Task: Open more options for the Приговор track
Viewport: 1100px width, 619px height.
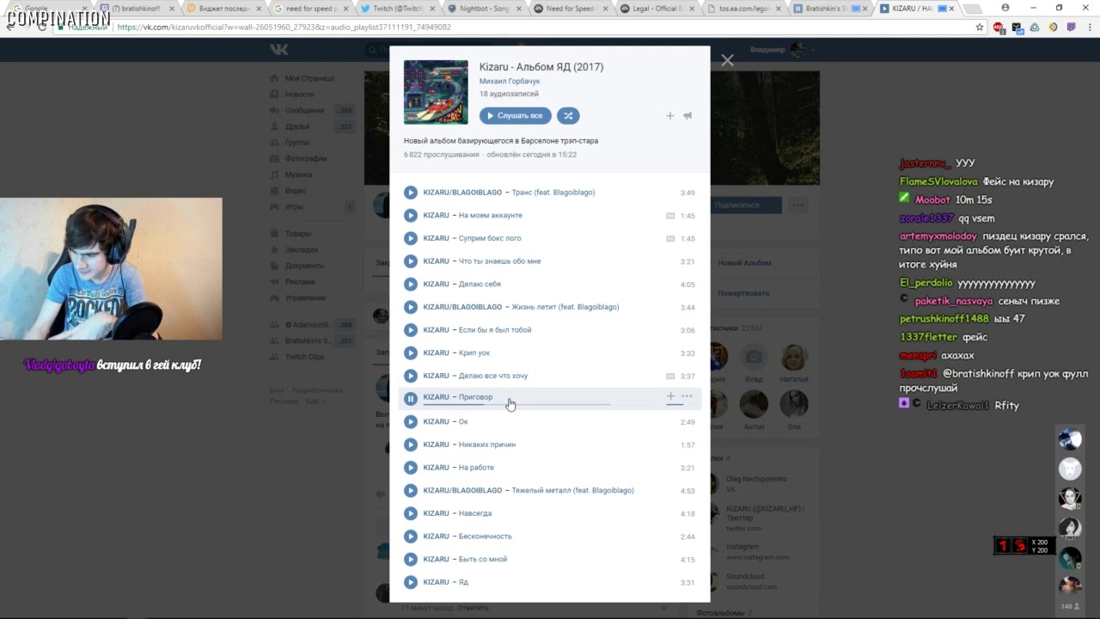Action: click(x=687, y=396)
